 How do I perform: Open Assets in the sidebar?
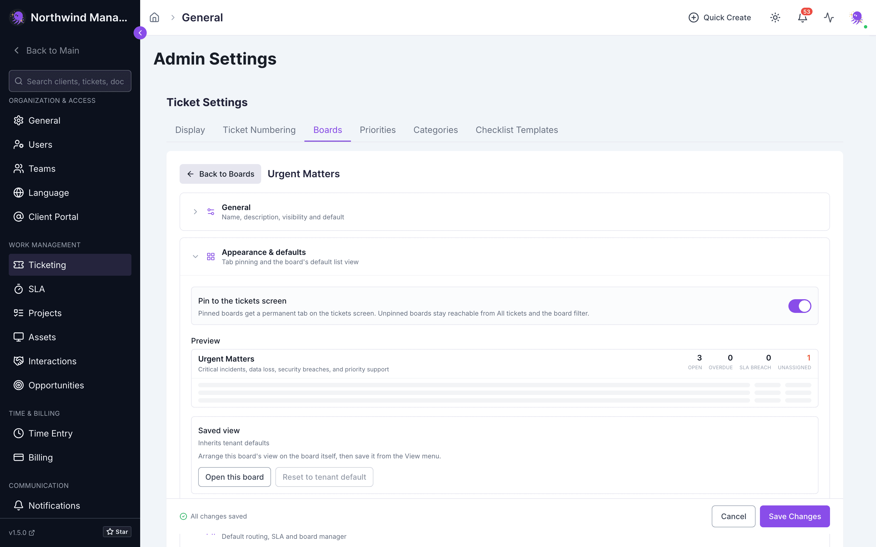pyautogui.click(x=70, y=337)
